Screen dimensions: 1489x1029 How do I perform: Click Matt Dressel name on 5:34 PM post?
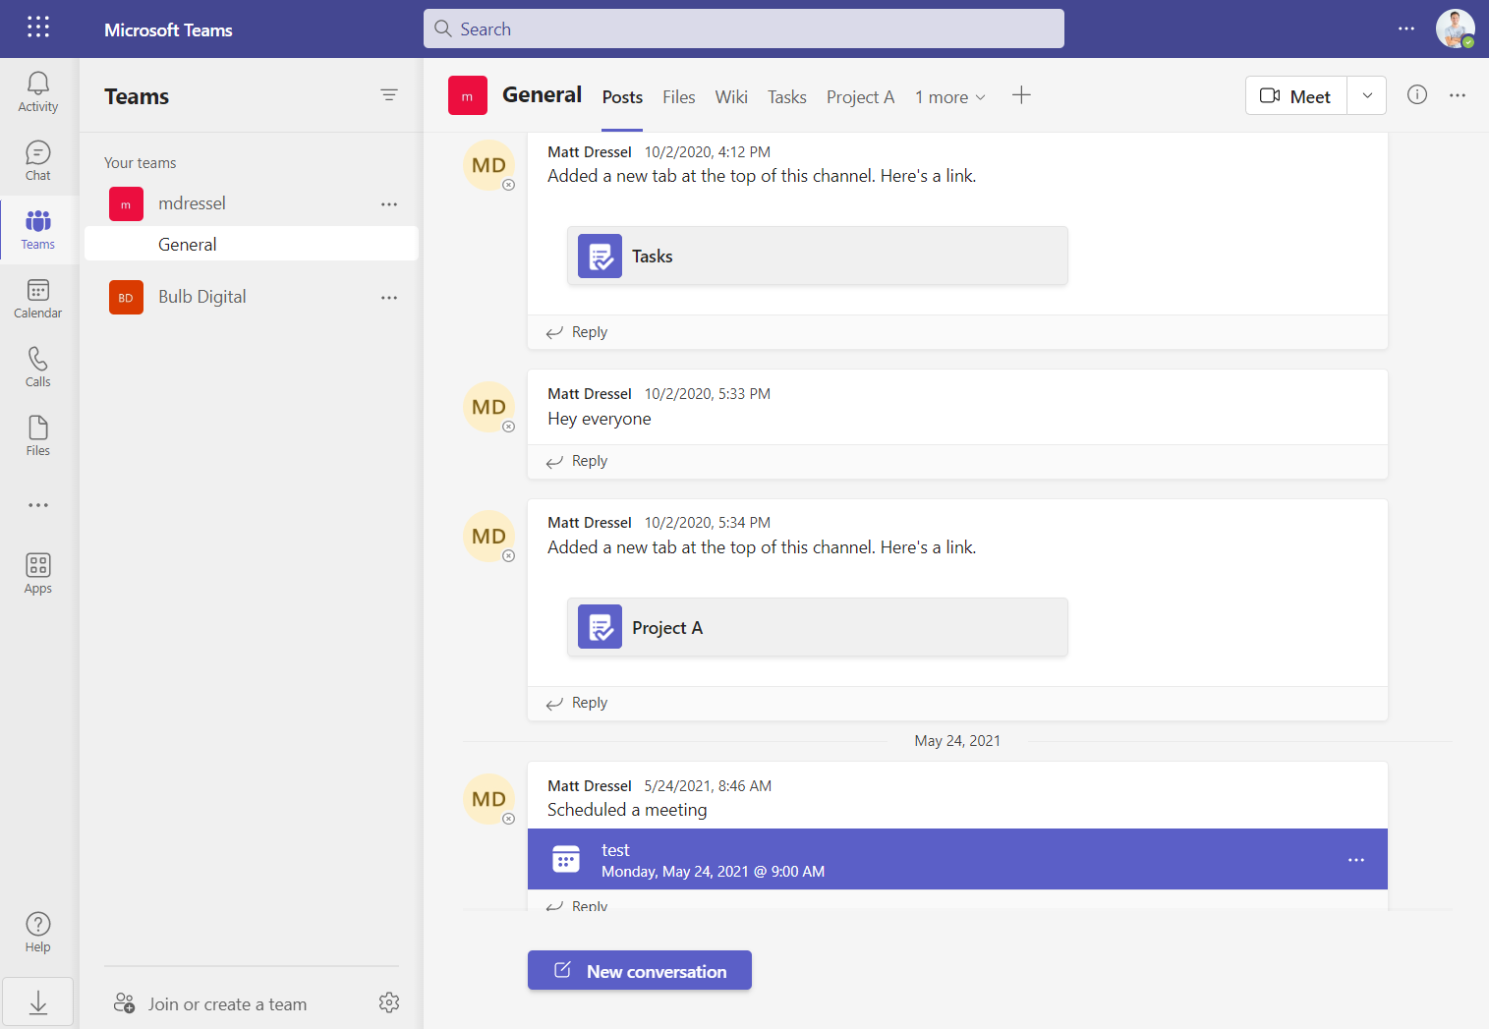(590, 523)
